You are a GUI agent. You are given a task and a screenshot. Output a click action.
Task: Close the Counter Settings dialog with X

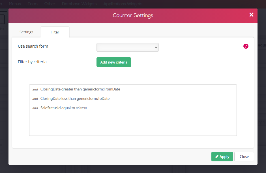[x=251, y=15]
